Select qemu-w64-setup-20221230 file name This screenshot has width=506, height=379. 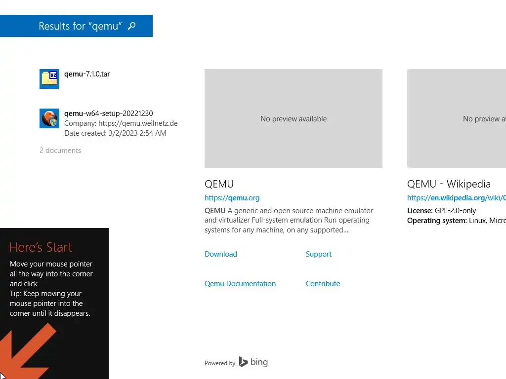[108, 114]
